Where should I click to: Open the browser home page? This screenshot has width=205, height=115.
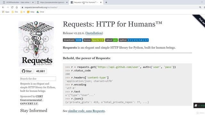[17, 7]
